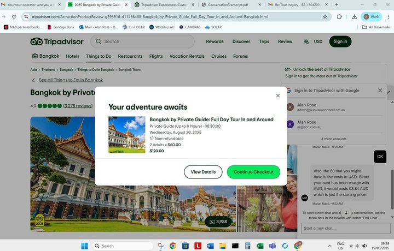The image size is (394, 251).
Task: Choose the admin@australiaconnect.net.au account
Action: pyautogui.click(x=335, y=107)
